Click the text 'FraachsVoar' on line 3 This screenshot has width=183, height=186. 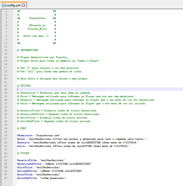(x=37, y=18)
